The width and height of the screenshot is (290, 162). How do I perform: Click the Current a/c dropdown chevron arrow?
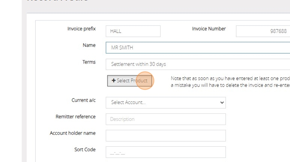[x=222, y=103]
